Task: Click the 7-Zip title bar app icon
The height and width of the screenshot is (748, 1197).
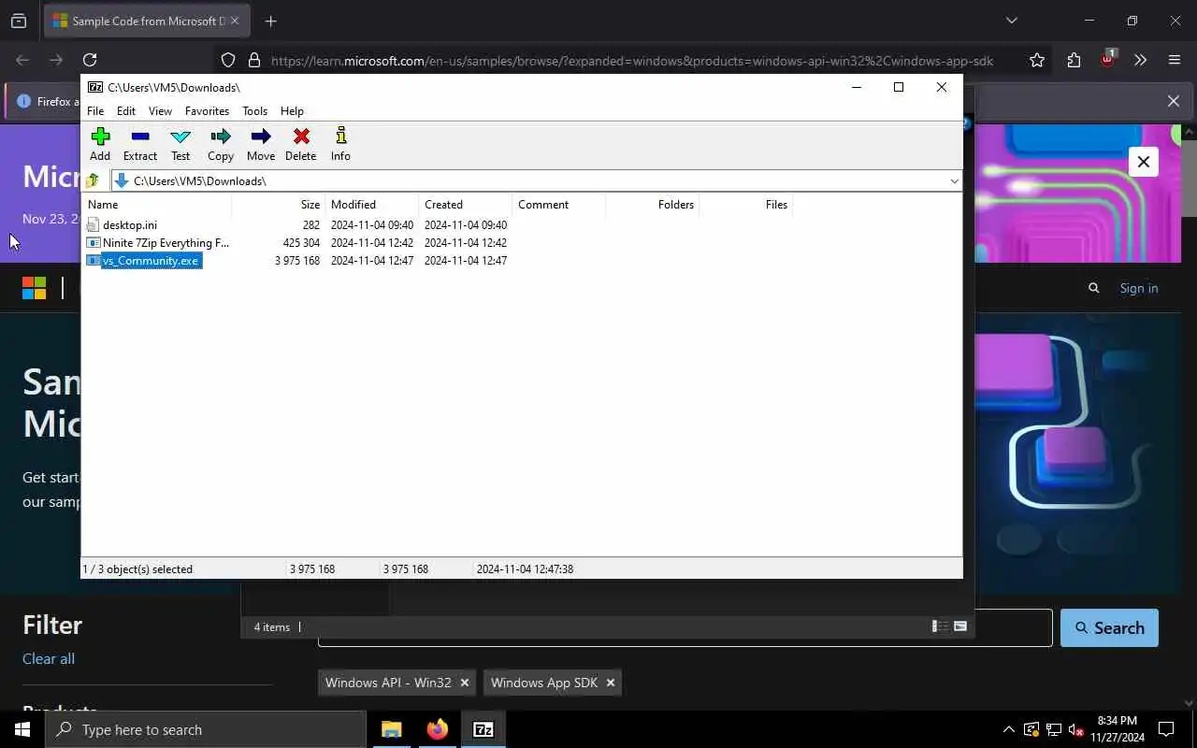Action: 95,87
